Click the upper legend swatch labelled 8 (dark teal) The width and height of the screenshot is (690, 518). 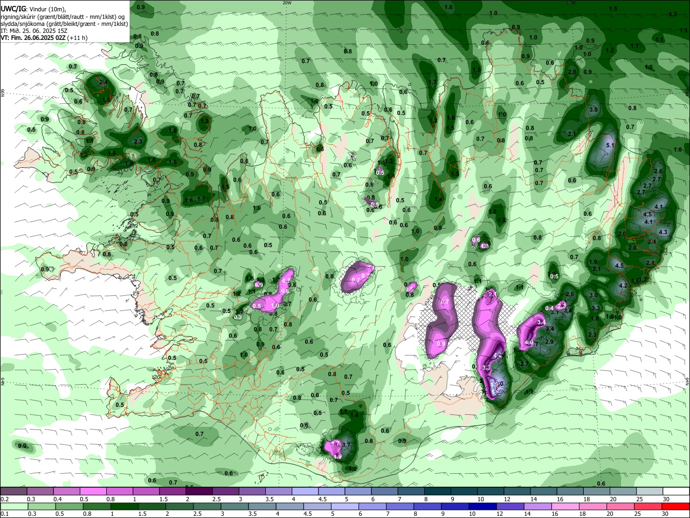coord(438,492)
